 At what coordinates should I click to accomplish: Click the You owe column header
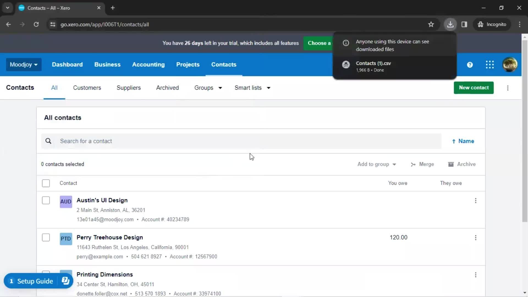click(398, 183)
